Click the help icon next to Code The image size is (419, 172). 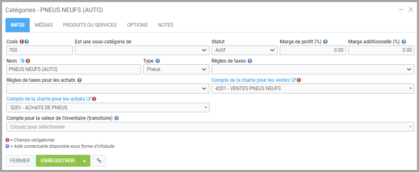[x=27, y=42]
